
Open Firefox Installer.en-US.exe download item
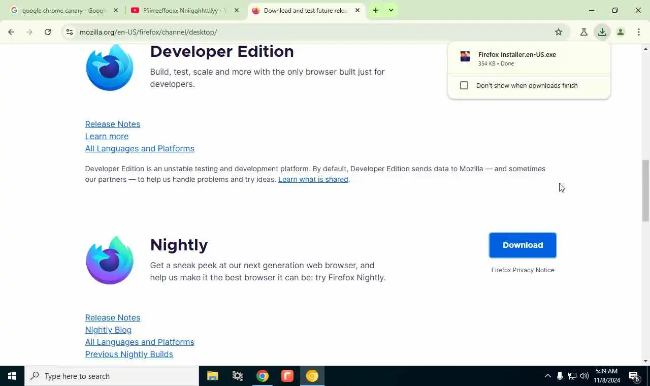(529, 58)
